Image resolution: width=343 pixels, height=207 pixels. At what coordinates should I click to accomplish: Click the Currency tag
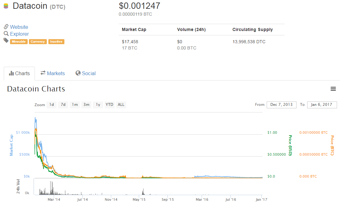tap(38, 42)
